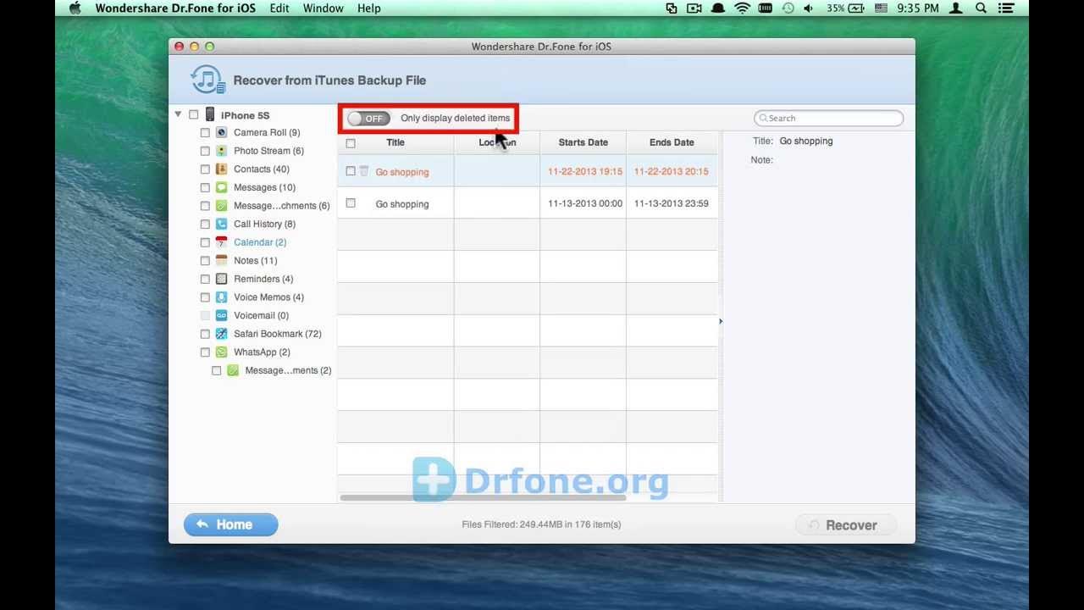The height and width of the screenshot is (610, 1084).
Task: Check the Contacts checkbox
Action: point(205,169)
